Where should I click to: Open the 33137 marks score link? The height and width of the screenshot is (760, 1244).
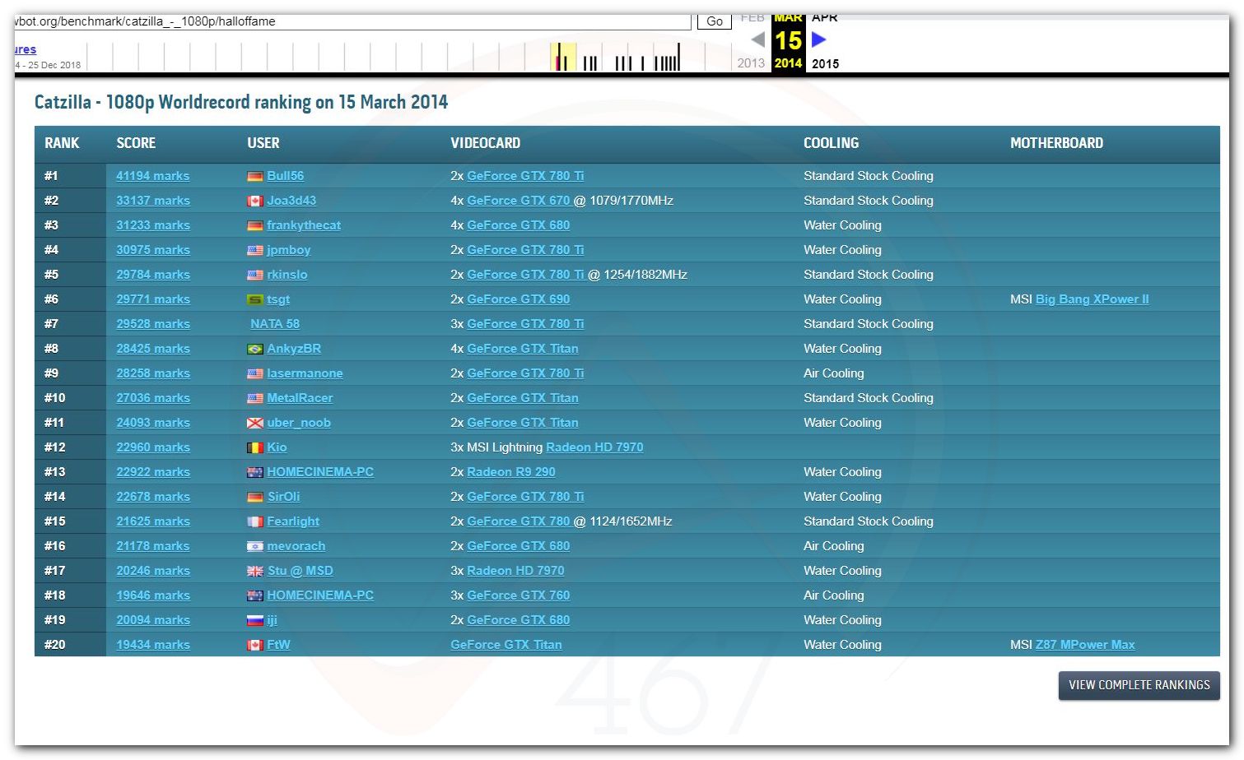point(153,201)
